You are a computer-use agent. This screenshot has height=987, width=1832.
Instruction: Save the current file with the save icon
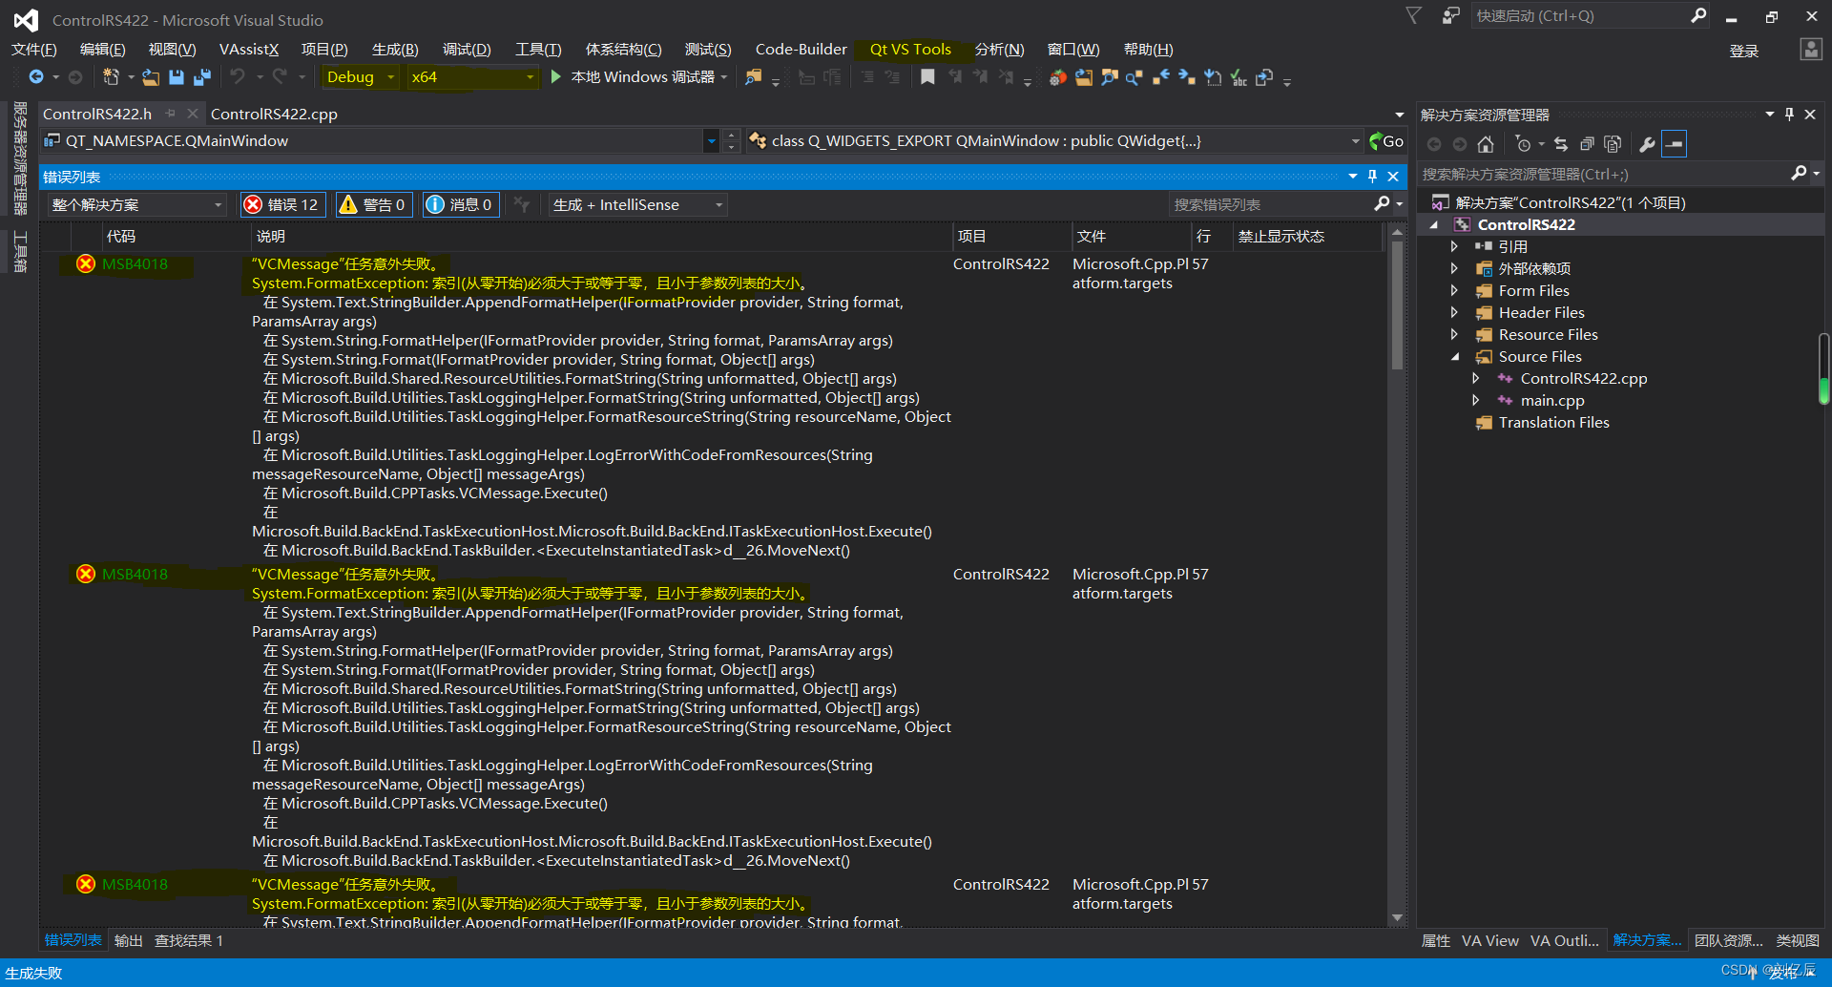coord(177,77)
